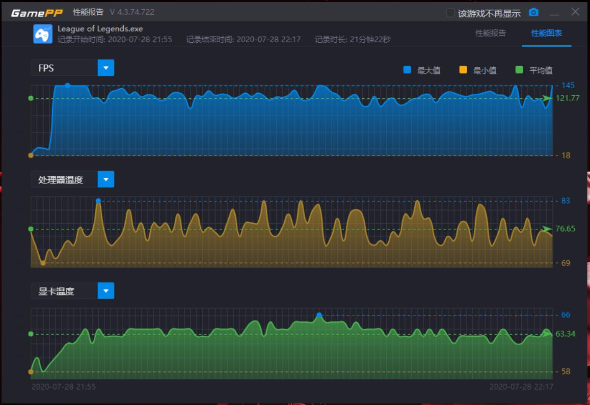Screen dimensions: 590x405
Task: Click the CPU temperature maximum marker
Action: [98, 201]
